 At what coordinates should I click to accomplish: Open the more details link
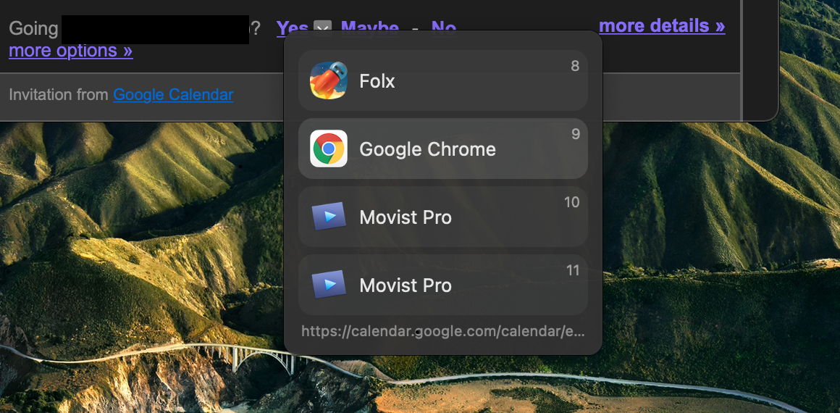(662, 25)
